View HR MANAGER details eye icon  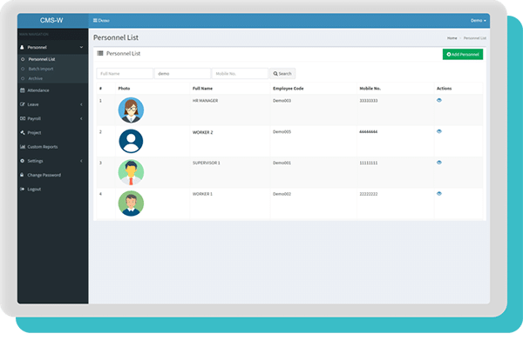coord(439,100)
